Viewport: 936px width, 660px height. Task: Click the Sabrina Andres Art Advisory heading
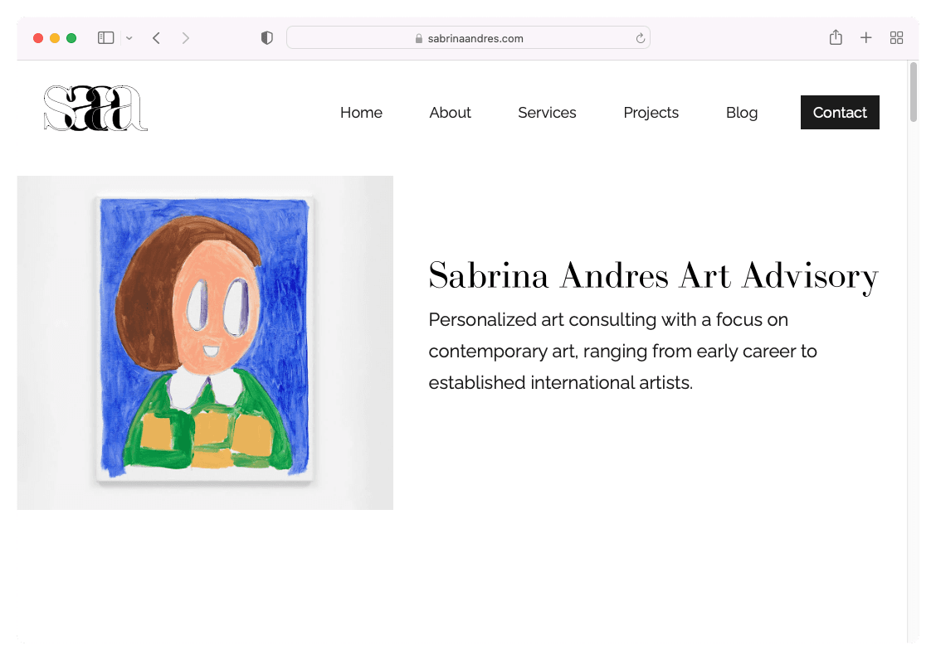[653, 276]
